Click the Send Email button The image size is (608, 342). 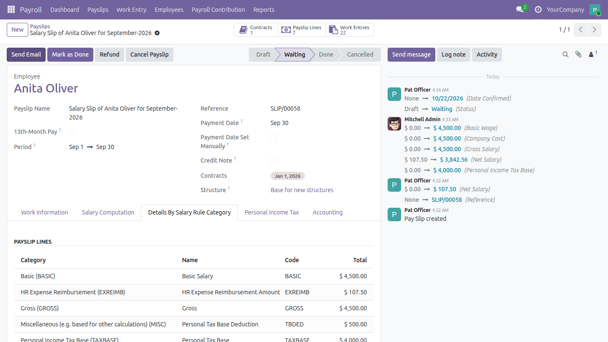click(x=26, y=54)
